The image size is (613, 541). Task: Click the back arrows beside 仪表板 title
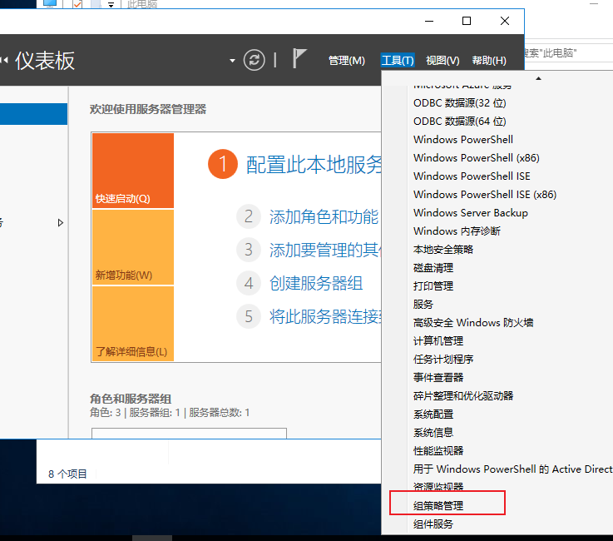[4, 60]
